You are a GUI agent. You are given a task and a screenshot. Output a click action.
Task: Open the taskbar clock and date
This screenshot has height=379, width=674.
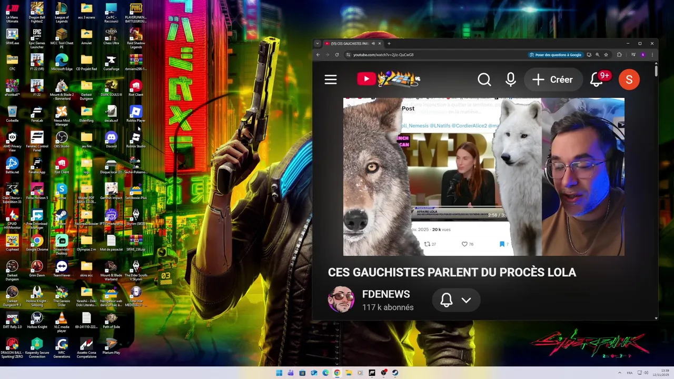(661, 373)
